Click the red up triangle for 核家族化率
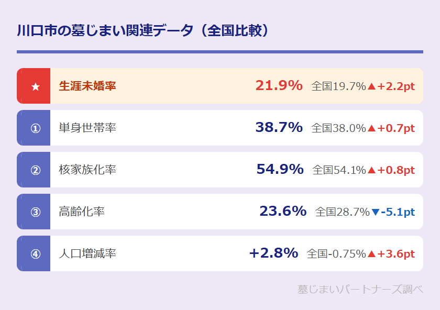This screenshot has width=440, height=310. (x=372, y=170)
